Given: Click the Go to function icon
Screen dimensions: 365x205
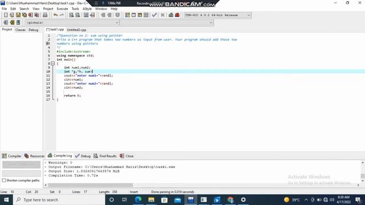Looking at the screenshot, I should coord(86,15).
